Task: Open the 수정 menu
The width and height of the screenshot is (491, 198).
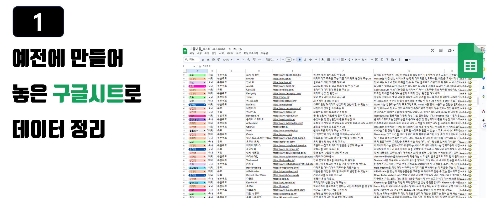Action: pos(199,53)
